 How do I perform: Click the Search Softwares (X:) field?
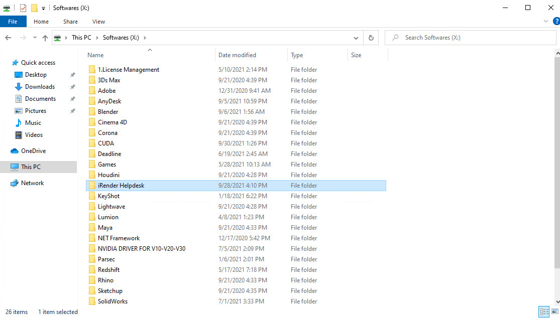[x=471, y=38]
